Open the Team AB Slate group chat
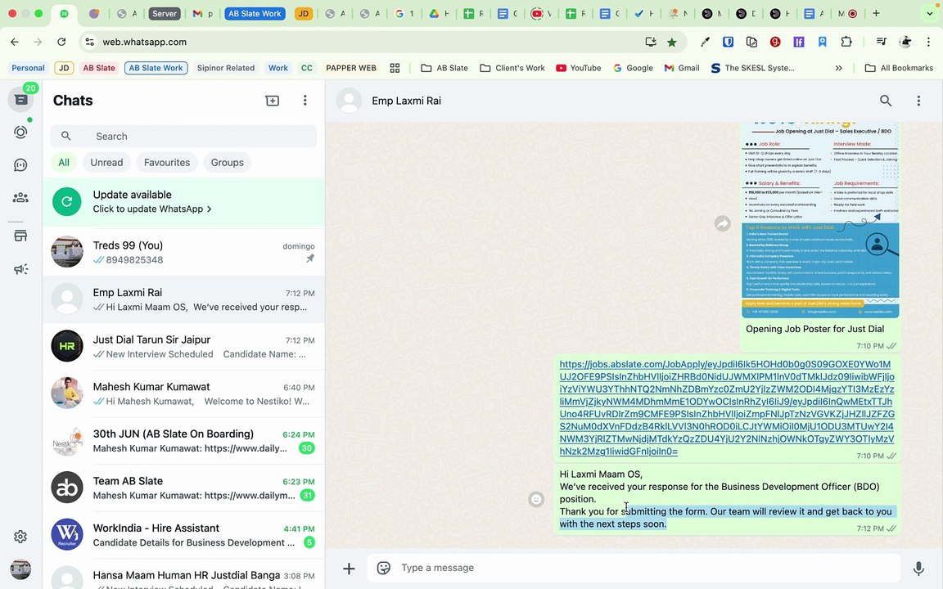Viewport: 943px width, 589px height. point(183,488)
